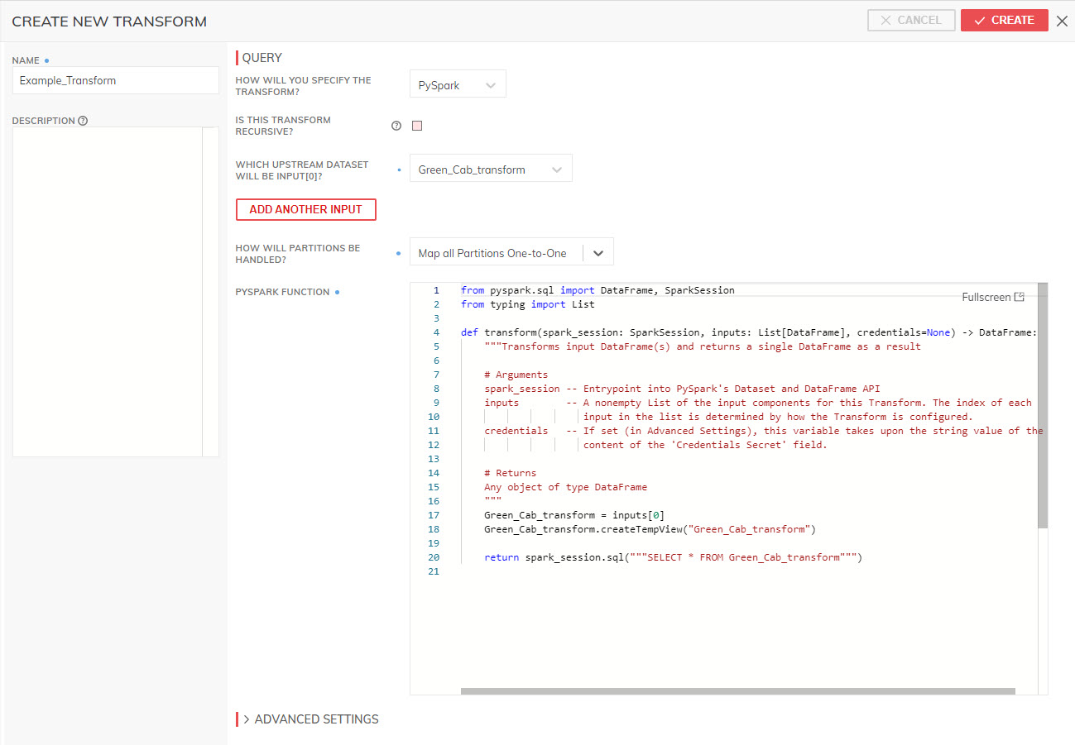Image resolution: width=1075 pixels, height=745 pixels.
Task: Click 'Map all Partitions One-to-One' text
Action: (x=492, y=253)
